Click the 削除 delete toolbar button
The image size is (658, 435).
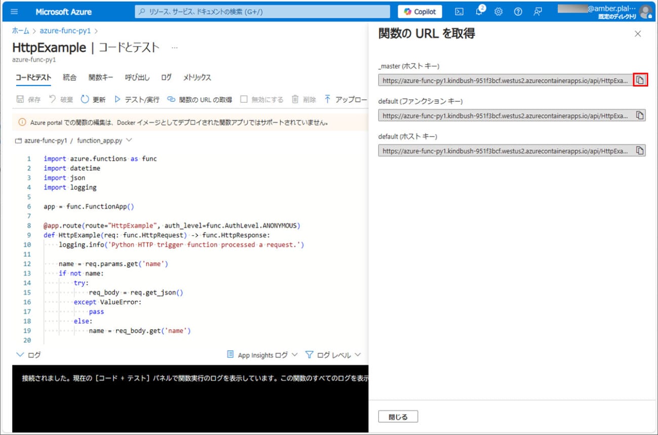304,100
